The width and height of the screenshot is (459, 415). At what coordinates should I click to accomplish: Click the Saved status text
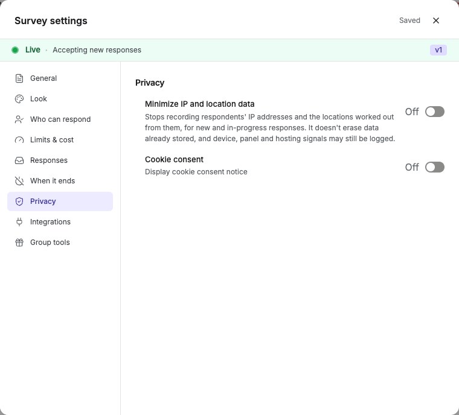click(x=409, y=21)
